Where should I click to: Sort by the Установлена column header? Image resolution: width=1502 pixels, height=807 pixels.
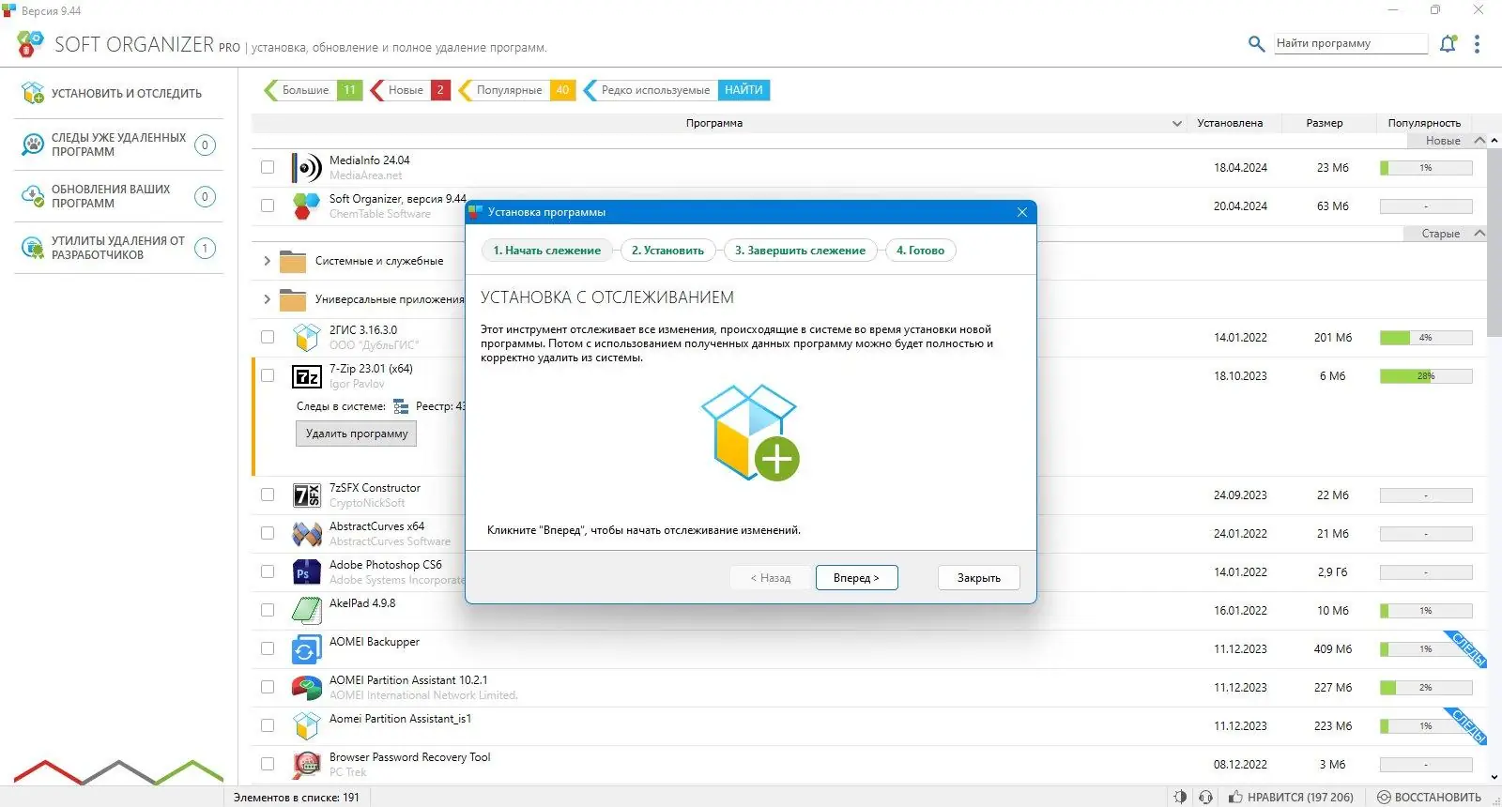point(1230,123)
